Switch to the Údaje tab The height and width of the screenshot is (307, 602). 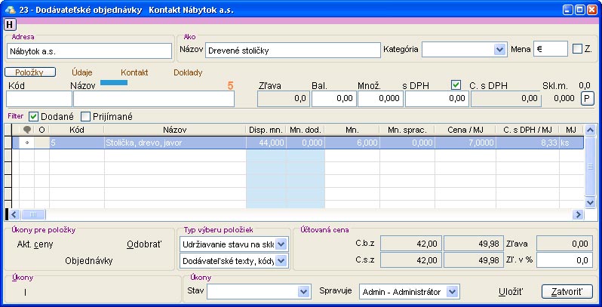(82, 72)
